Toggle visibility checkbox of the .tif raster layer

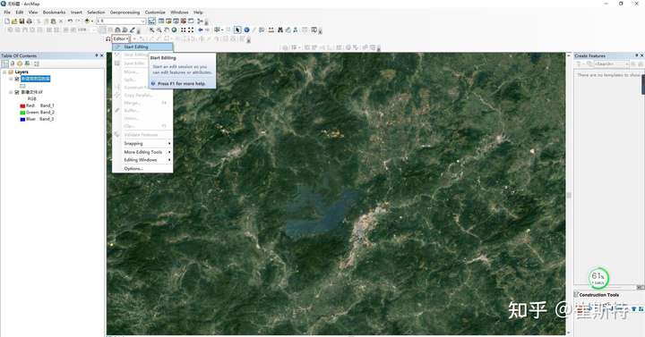click(x=17, y=92)
